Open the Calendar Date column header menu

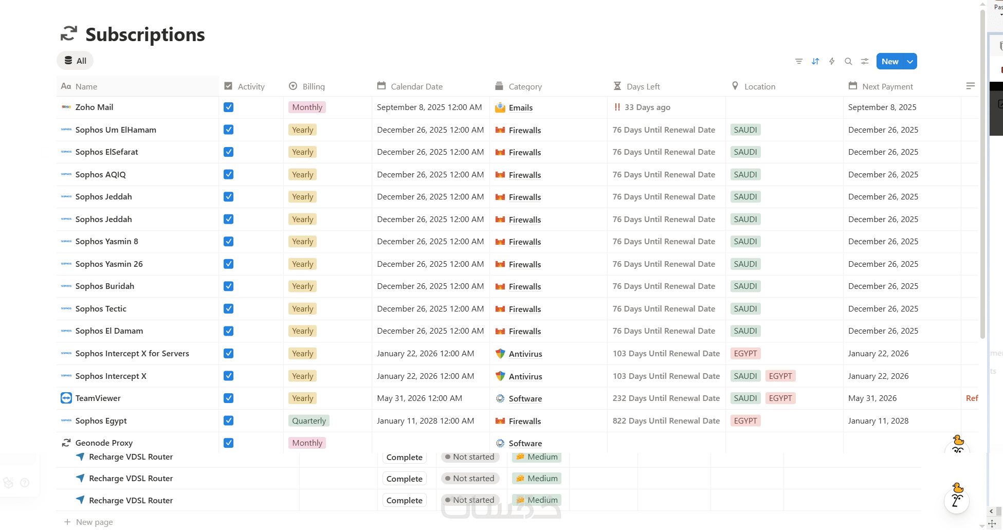pyautogui.click(x=431, y=86)
